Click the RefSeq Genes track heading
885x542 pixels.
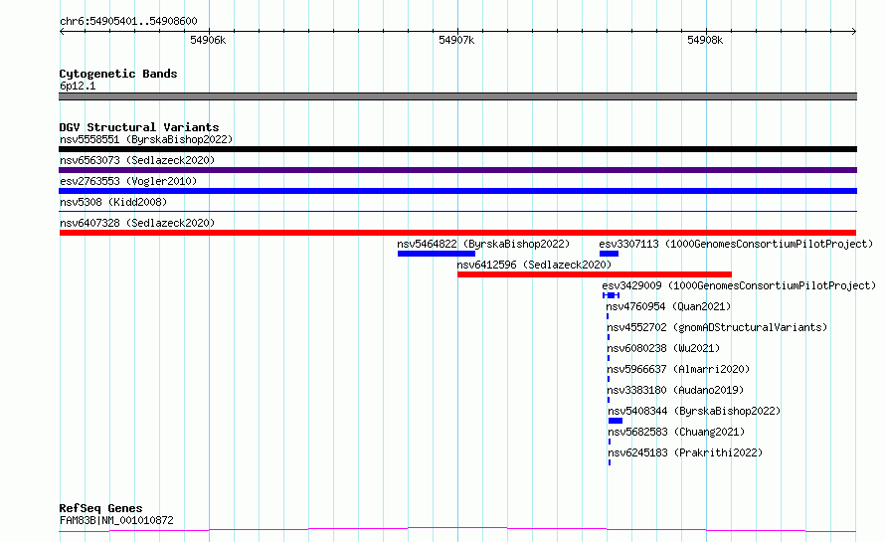click(100, 508)
